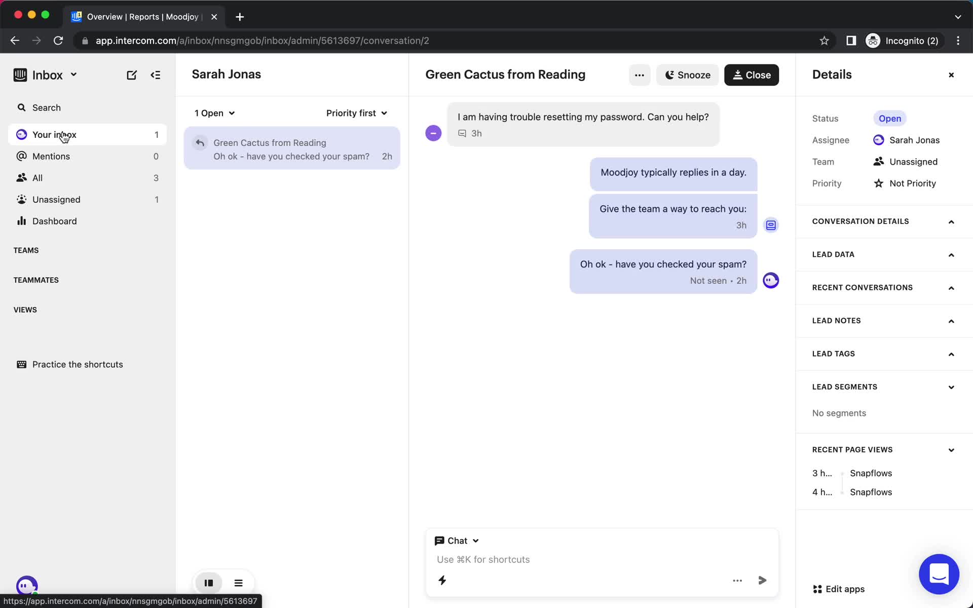Click the pause conversation button
Viewport: 973px width, 608px height.
208,582
